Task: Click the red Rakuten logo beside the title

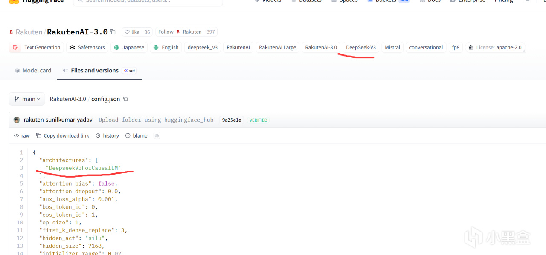Action: 11,32
